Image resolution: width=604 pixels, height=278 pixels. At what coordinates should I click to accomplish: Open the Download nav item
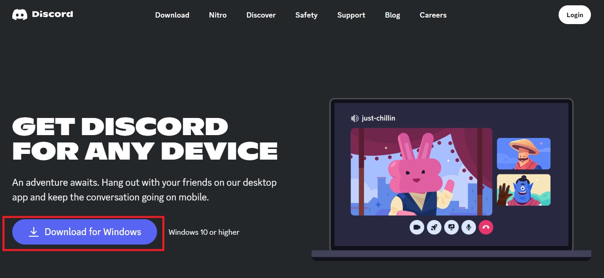click(172, 15)
